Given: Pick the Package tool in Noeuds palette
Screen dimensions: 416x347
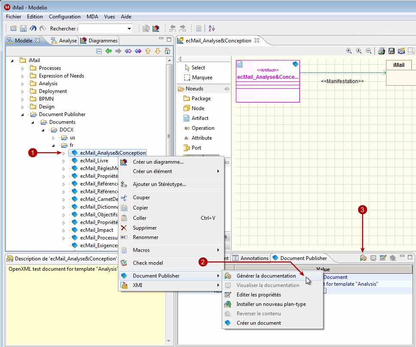Looking at the screenshot, I should (197, 99).
